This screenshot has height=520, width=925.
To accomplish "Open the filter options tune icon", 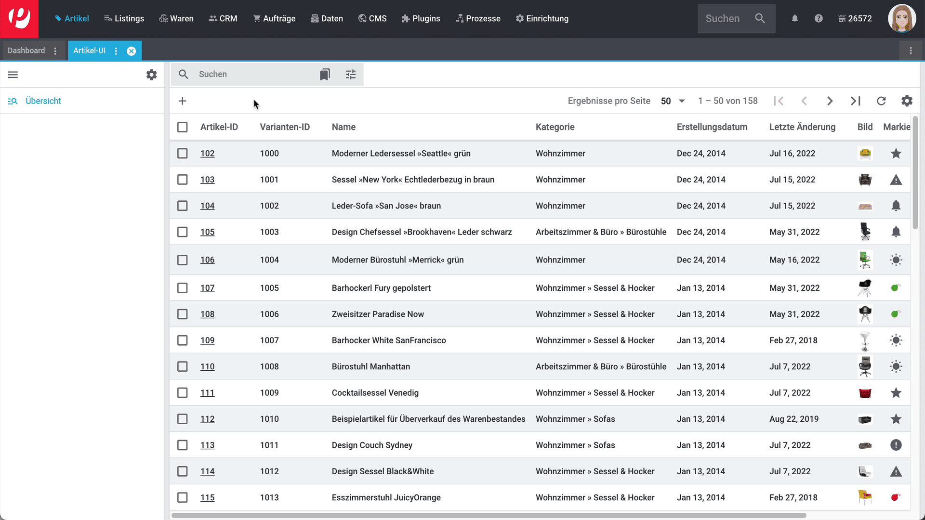I will [x=351, y=74].
